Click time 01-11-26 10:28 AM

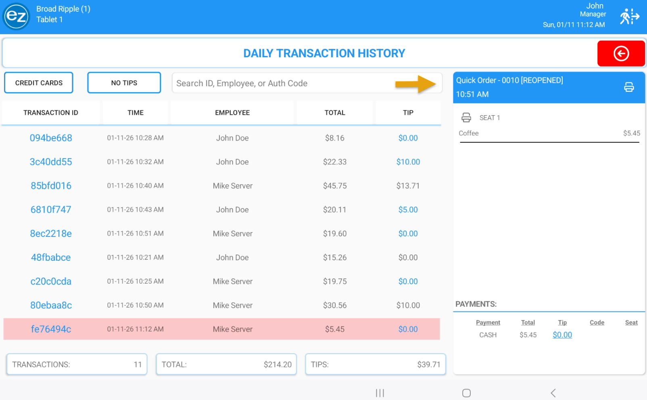136,138
